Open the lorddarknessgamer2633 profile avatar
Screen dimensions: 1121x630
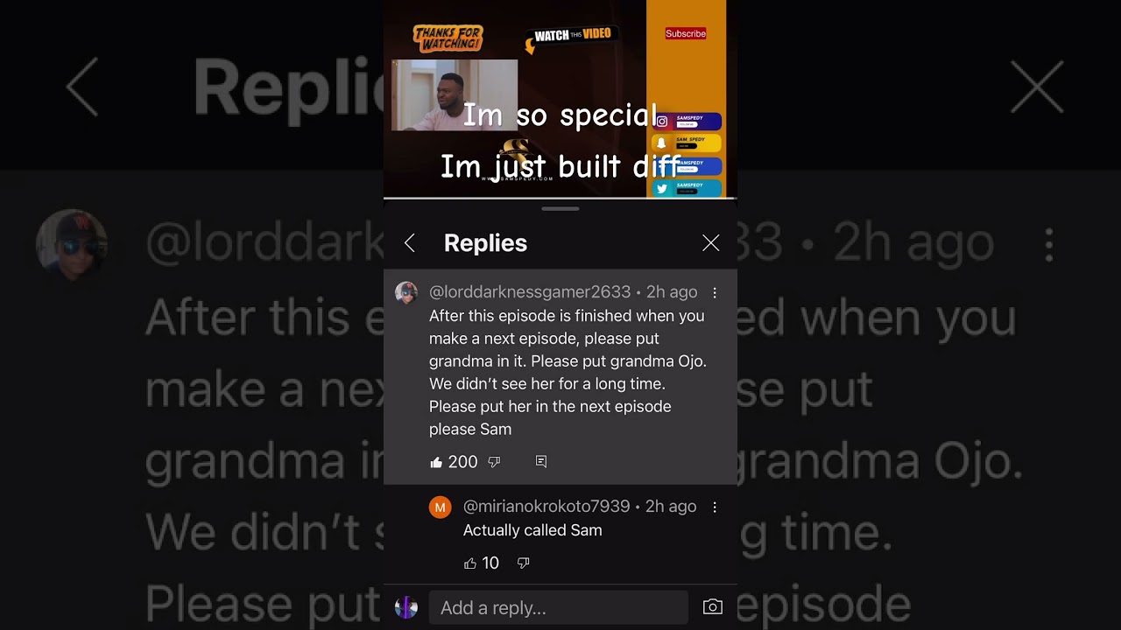[406, 293]
